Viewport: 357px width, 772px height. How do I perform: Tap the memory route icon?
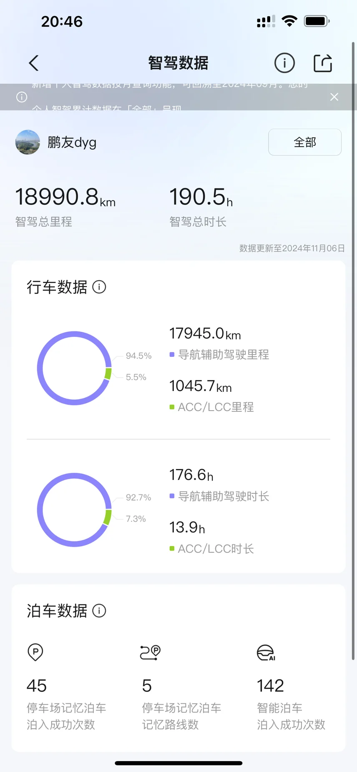[x=150, y=652]
